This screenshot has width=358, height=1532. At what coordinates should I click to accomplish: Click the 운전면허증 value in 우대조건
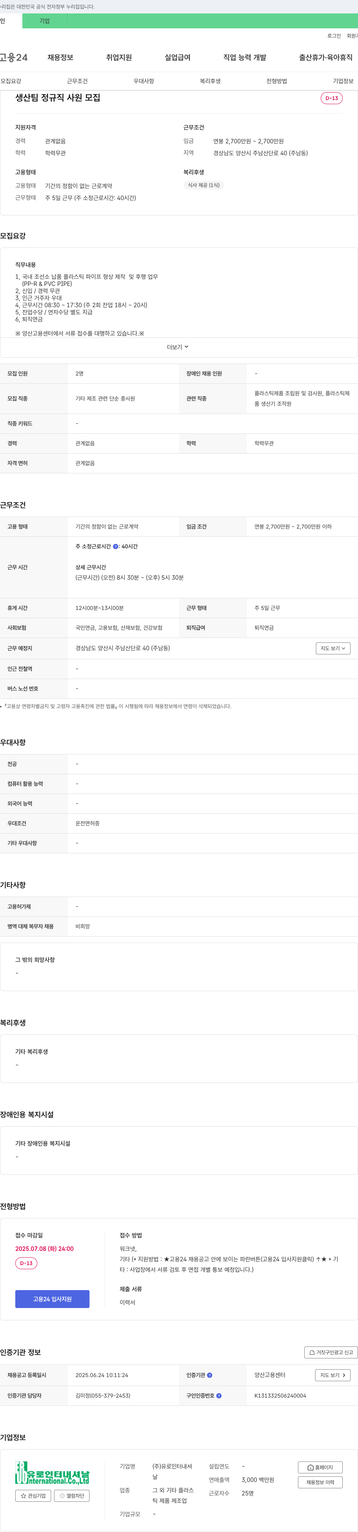tap(87, 823)
